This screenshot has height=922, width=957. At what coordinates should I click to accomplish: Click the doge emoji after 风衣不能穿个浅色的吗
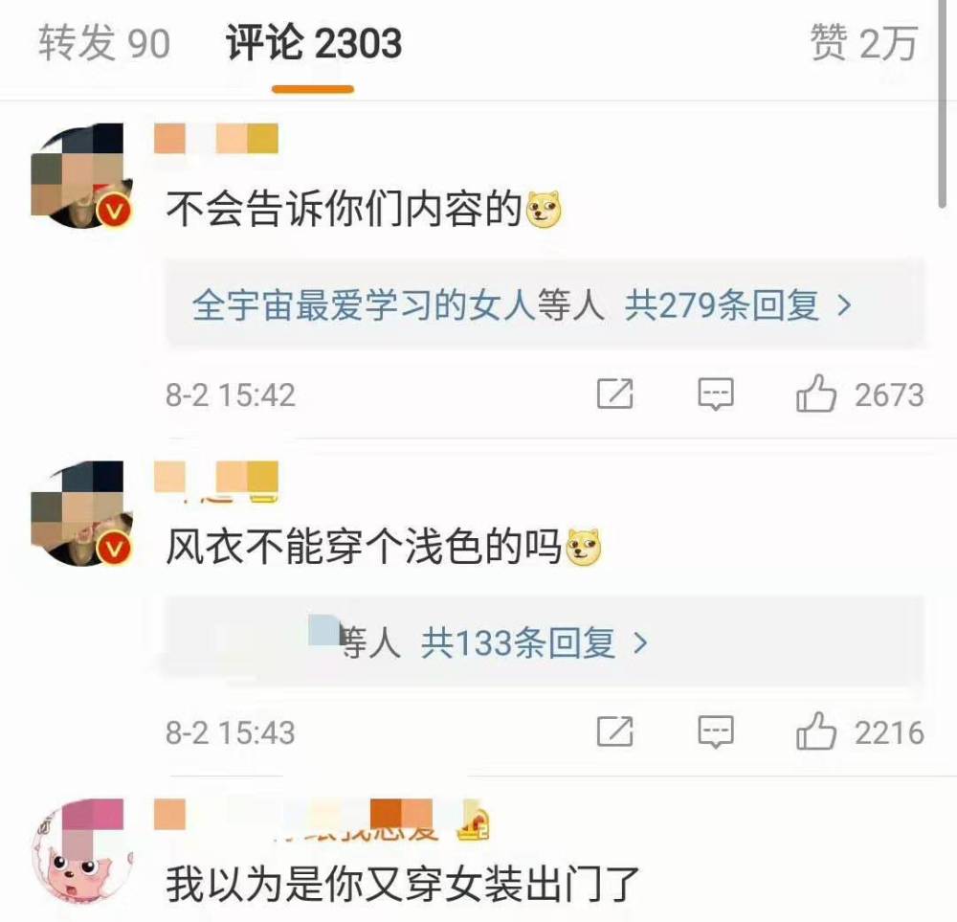coord(584,547)
